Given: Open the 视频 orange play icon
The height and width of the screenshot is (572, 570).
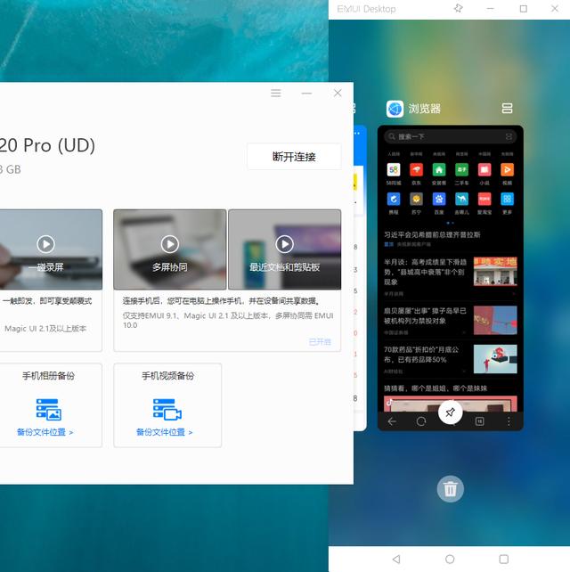Looking at the screenshot, I should pos(508,169).
